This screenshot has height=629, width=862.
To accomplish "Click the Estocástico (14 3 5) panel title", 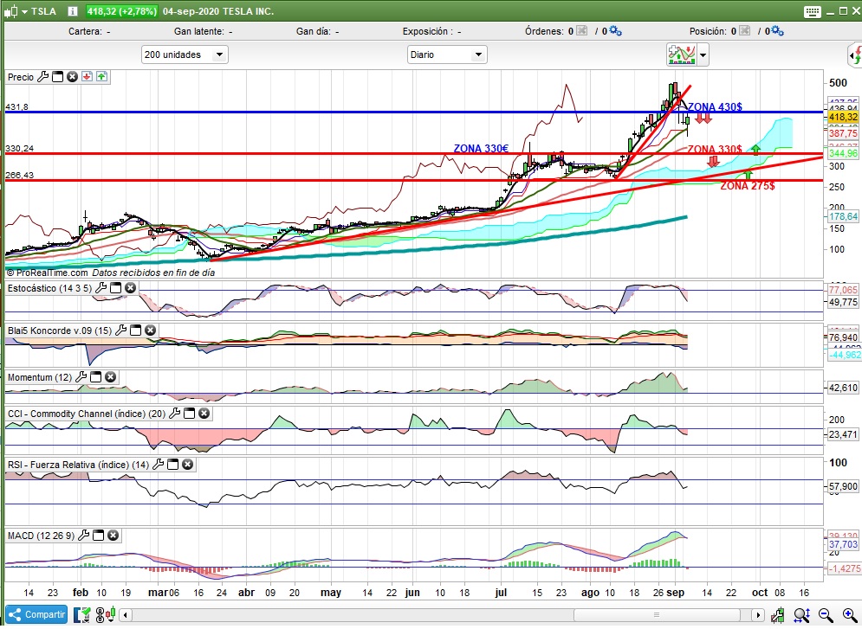I will [49, 288].
